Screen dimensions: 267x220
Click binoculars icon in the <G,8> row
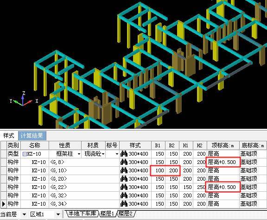pos(124,162)
